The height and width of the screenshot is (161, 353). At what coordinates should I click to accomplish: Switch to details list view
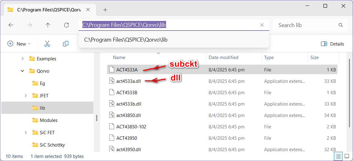click(338, 156)
